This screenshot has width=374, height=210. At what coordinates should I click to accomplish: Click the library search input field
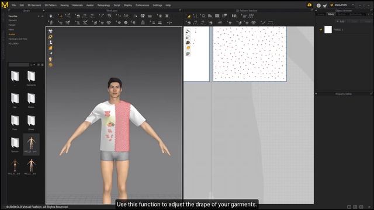coord(19,65)
